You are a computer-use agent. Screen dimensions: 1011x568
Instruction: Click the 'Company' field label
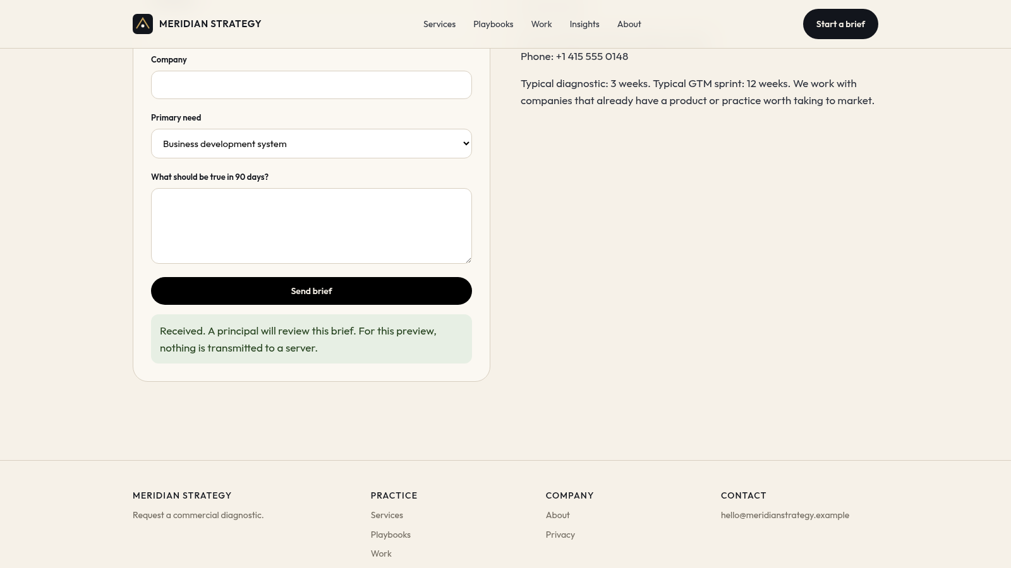tap(169, 59)
